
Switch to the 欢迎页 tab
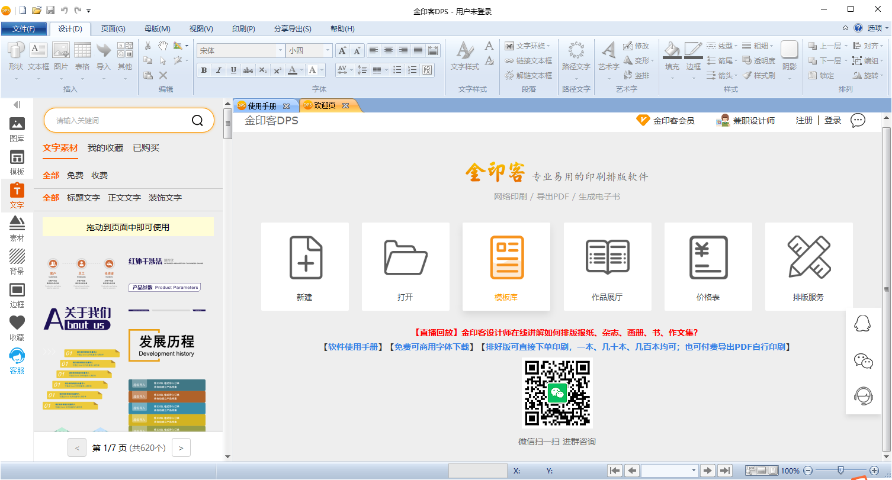[x=325, y=105]
